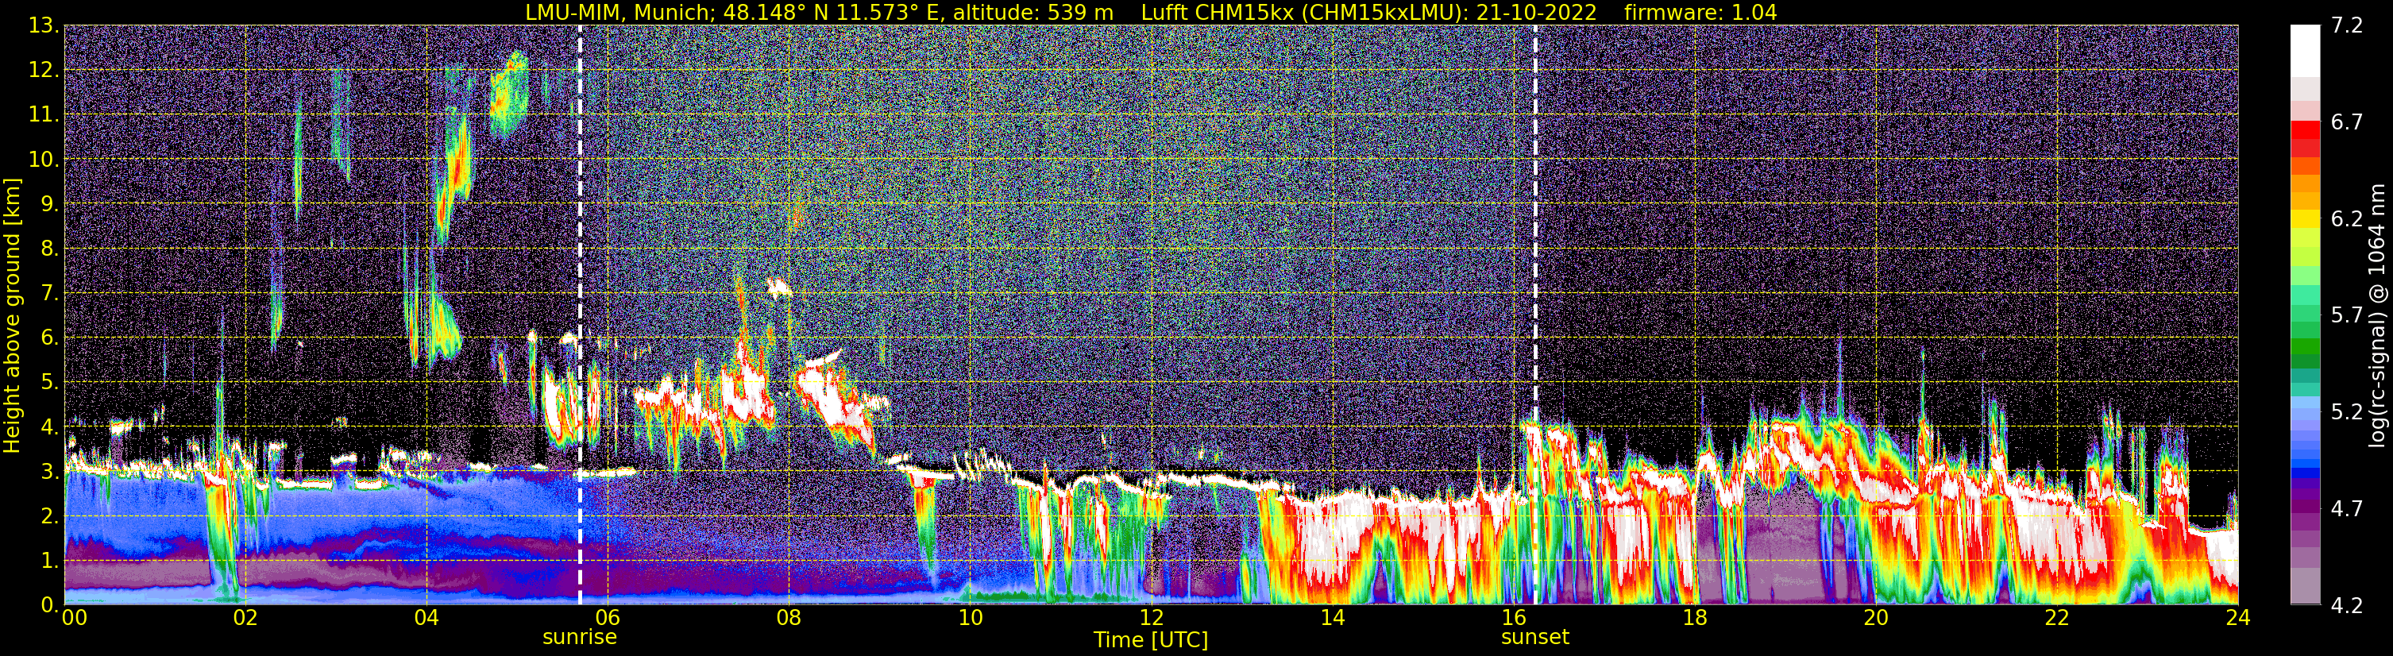Screen dimensions: 2393x656
Task: Click the white top segment of the colorbar
Action: (2306, 51)
